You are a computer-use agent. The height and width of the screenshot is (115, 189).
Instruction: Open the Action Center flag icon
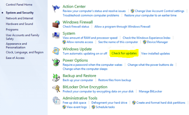point(56,9)
